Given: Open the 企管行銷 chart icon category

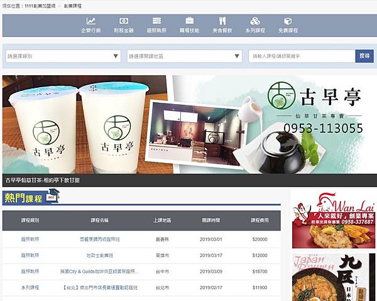Looking at the screenshot, I should [x=90, y=25].
